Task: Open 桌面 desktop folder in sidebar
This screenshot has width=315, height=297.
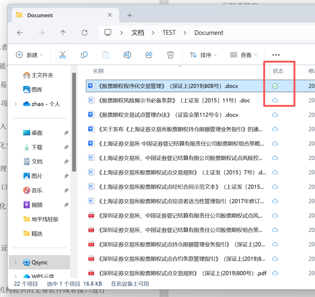Action: pyautogui.click(x=32, y=133)
